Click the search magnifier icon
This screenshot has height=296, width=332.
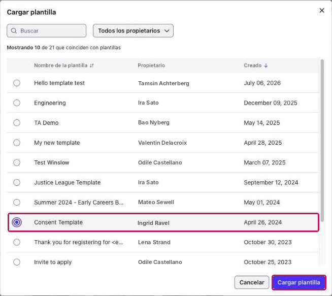[14, 30]
